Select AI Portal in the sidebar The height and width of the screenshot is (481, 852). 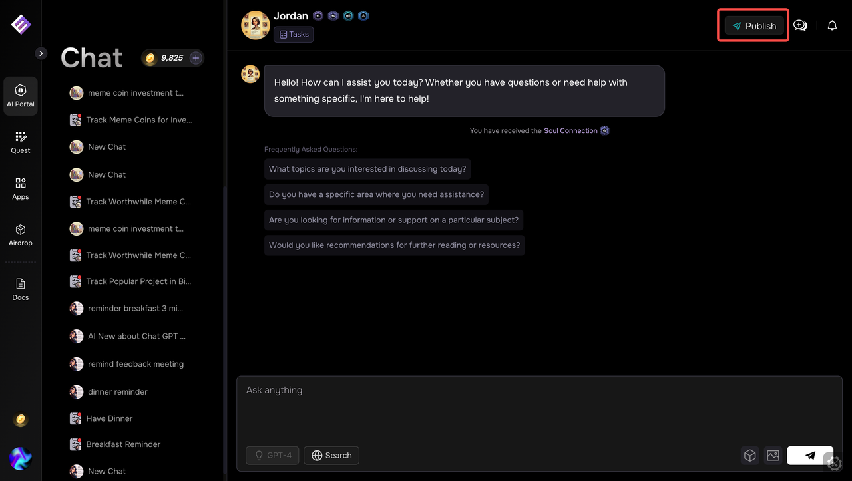(21, 96)
